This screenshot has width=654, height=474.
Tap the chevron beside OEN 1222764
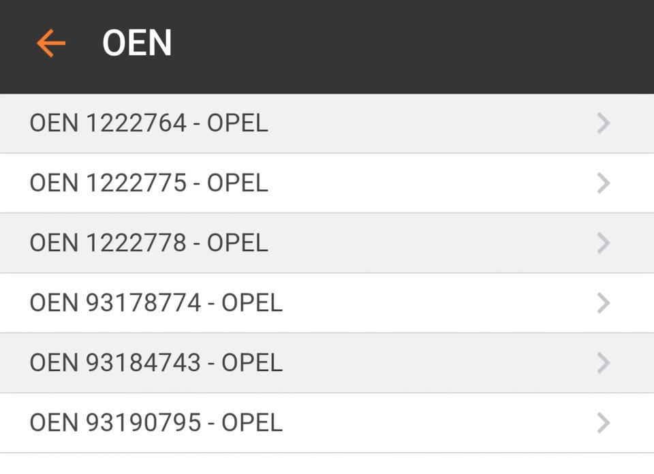click(x=603, y=123)
